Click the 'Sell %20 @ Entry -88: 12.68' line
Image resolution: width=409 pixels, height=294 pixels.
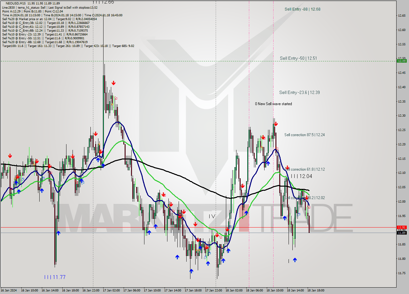pyautogui.click(x=45, y=42)
